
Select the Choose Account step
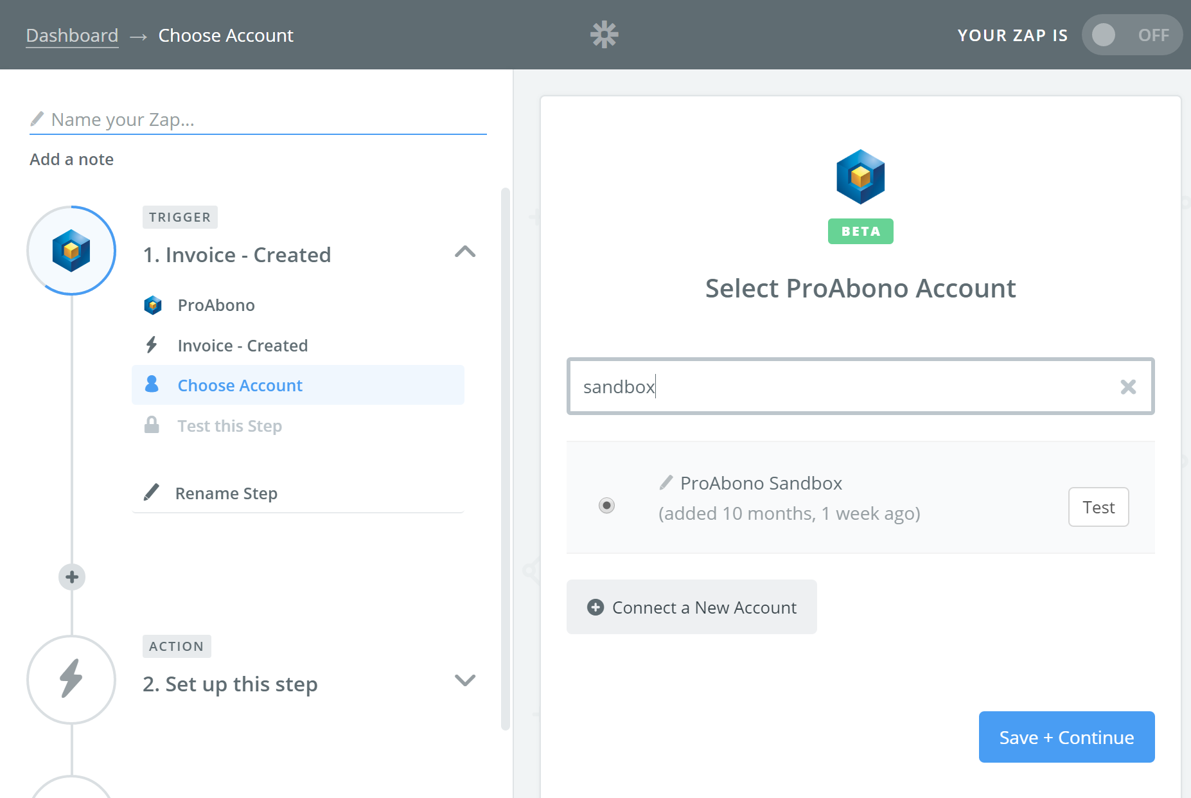298,386
